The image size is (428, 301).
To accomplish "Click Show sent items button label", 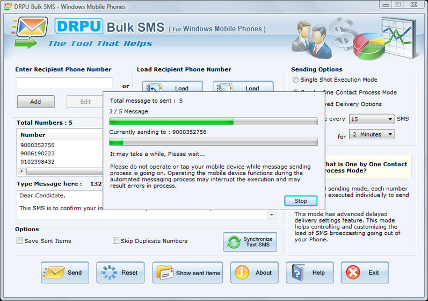I will [198, 273].
